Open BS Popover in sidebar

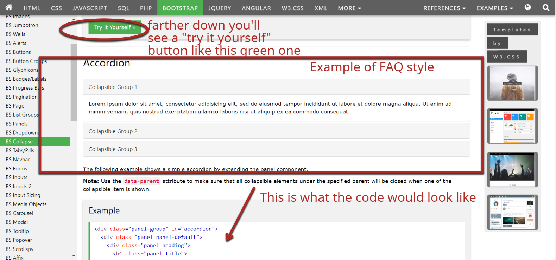tap(19, 240)
